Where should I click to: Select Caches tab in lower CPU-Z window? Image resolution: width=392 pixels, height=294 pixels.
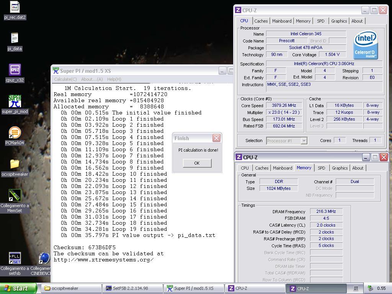tap(262, 168)
